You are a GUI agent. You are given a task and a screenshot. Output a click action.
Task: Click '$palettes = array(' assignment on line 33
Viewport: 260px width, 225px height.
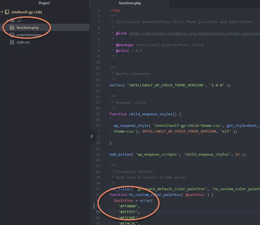133,200
